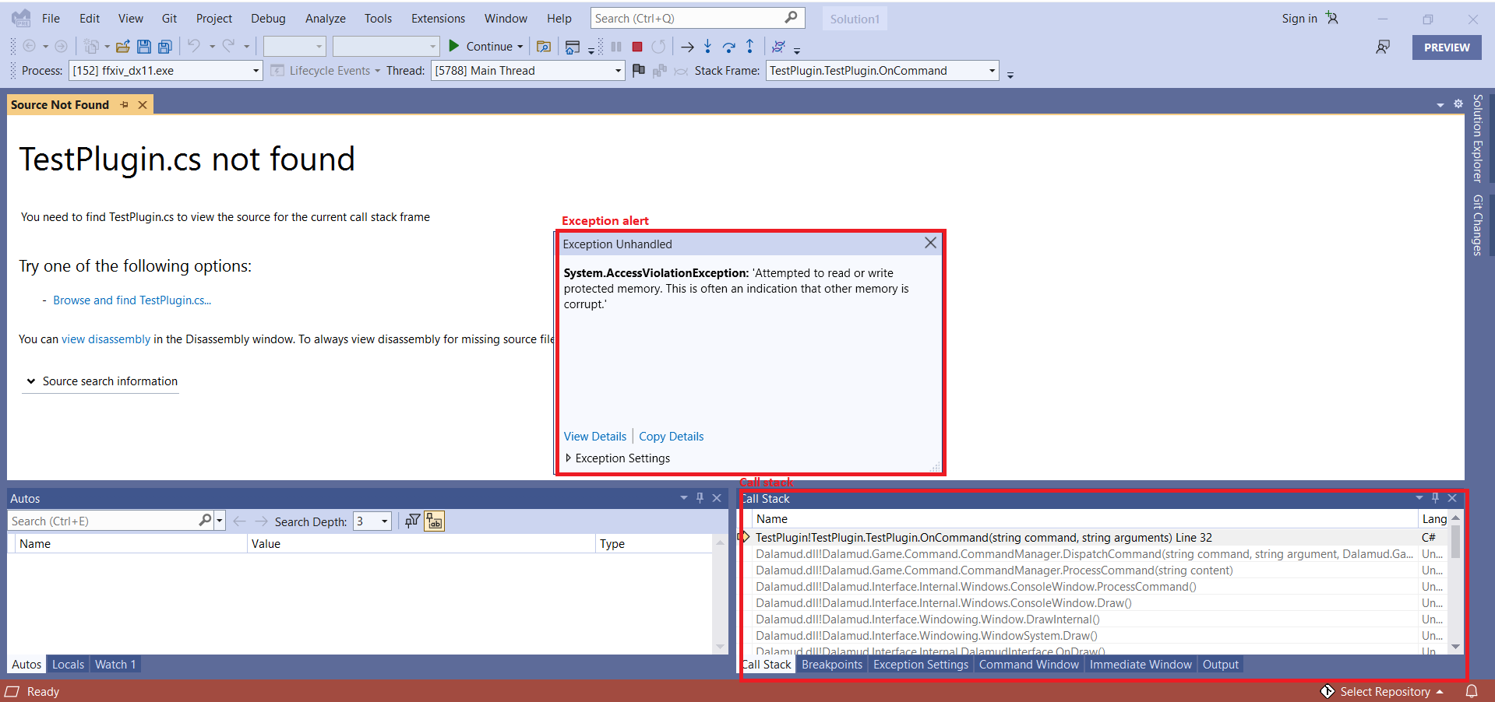
Task: Switch to the Watch 1 tab
Action: [x=115, y=665]
